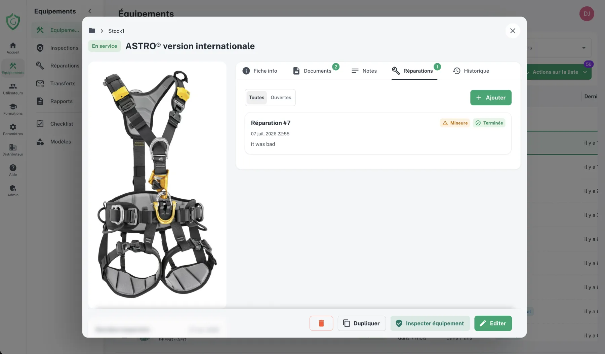Viewport: 605px width, 354px height.
Task: Click the Mineure severity badge
Action: click(455, 123)
